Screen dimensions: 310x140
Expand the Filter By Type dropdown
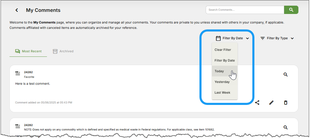(292, 38)
